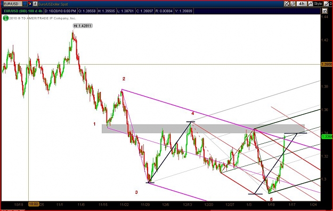Click the Y: 1.39889 value
Image resolution: width=333 pixels, height=211 pixels.
(183, 11)
